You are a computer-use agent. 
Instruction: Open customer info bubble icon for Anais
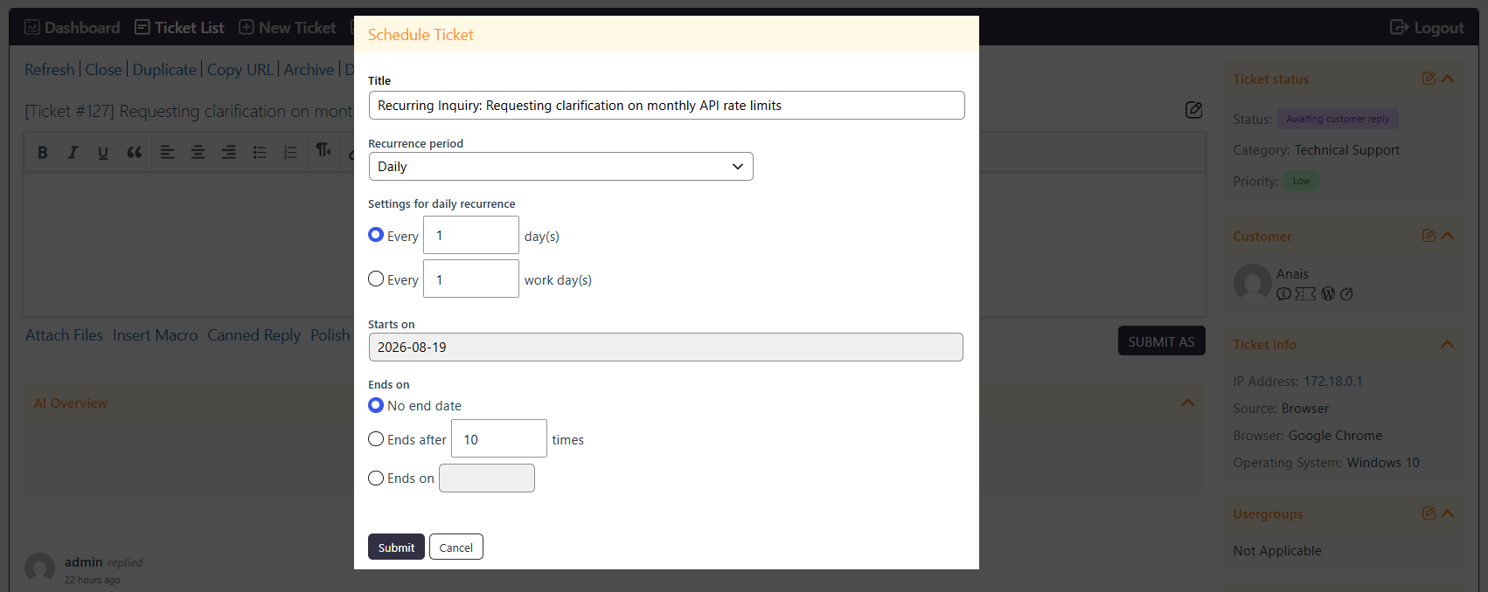point(1283,294)
